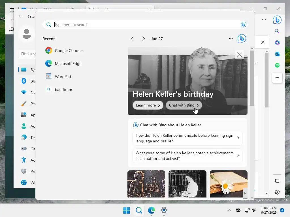Select System category in Settings
This screenshot has width=290, height=217.
[x=27, y=70]
